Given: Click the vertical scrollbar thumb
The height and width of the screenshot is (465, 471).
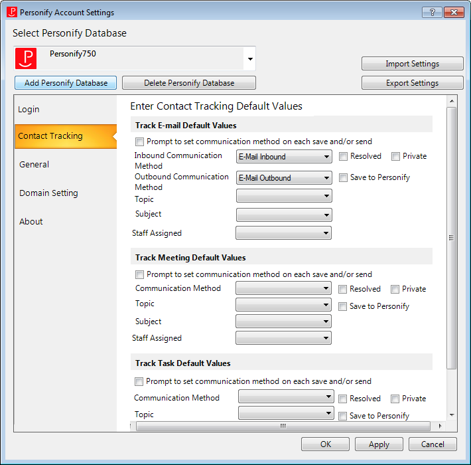Looking at the screenshot, I should coord(452,238).
